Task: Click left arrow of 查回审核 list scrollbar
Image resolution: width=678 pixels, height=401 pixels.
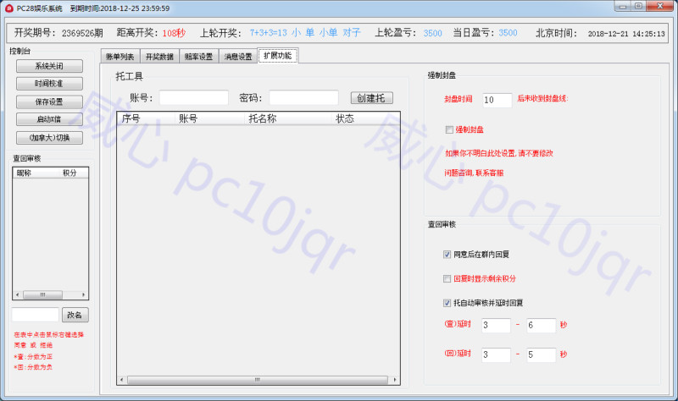Action: coord(17,294)
